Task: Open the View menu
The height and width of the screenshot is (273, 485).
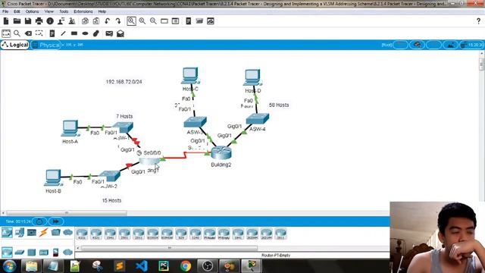Action: (x=48, y=11)
